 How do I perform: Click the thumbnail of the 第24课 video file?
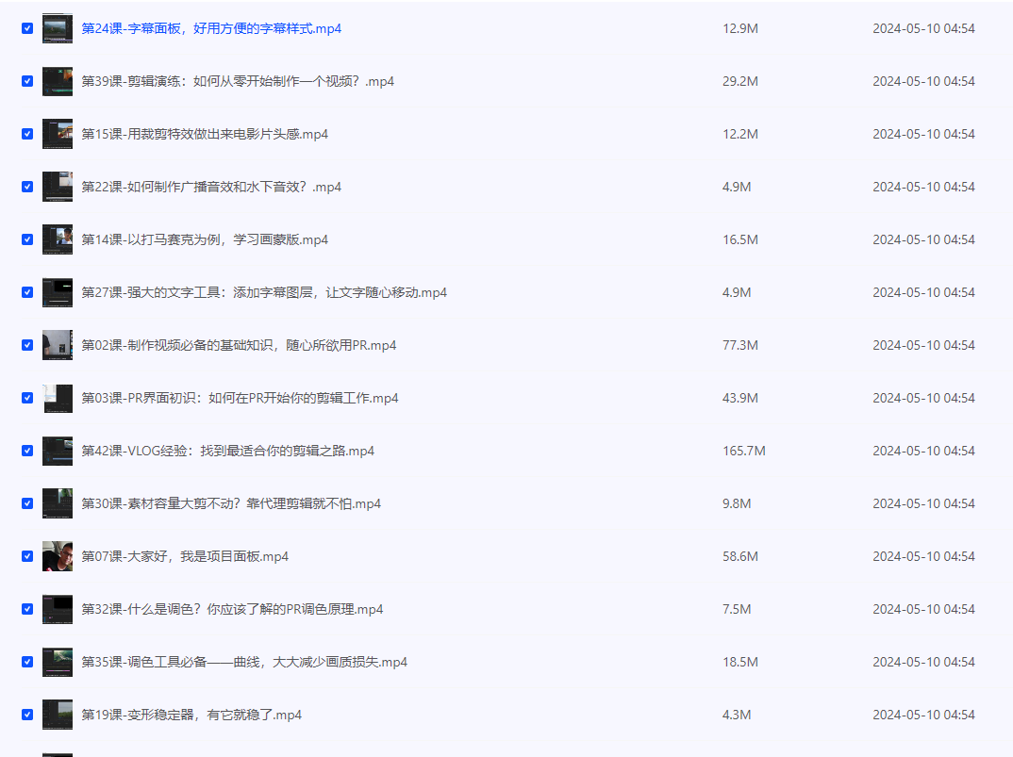pos(57,28)
